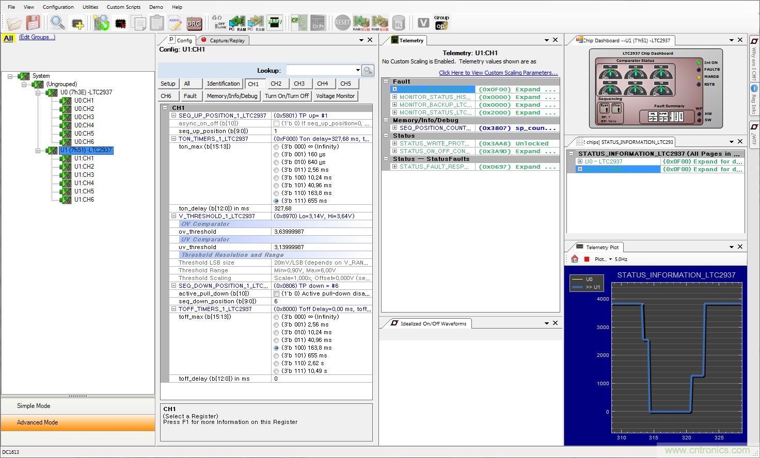This screenshot has height=458, width=760.
Task: Switch to the Capture/Replay tab
Action: (x=223, y=40)
